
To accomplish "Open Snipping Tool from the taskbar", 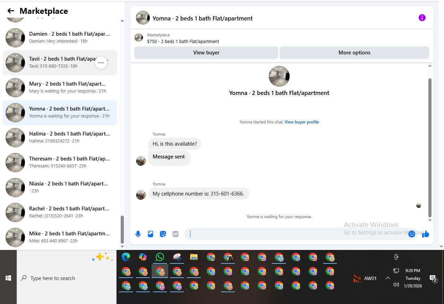I will pyautogui.click(x=177, y=257).
